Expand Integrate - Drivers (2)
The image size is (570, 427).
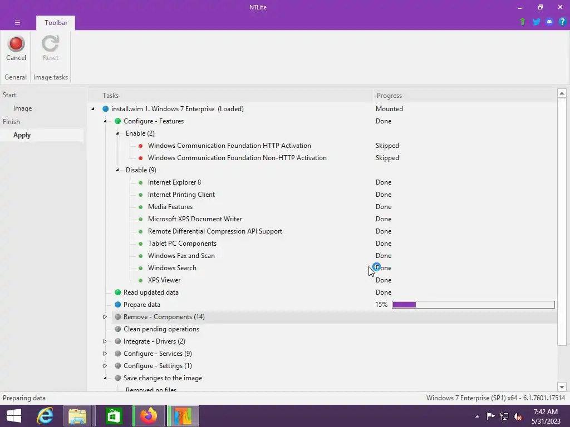click(105, 341)
